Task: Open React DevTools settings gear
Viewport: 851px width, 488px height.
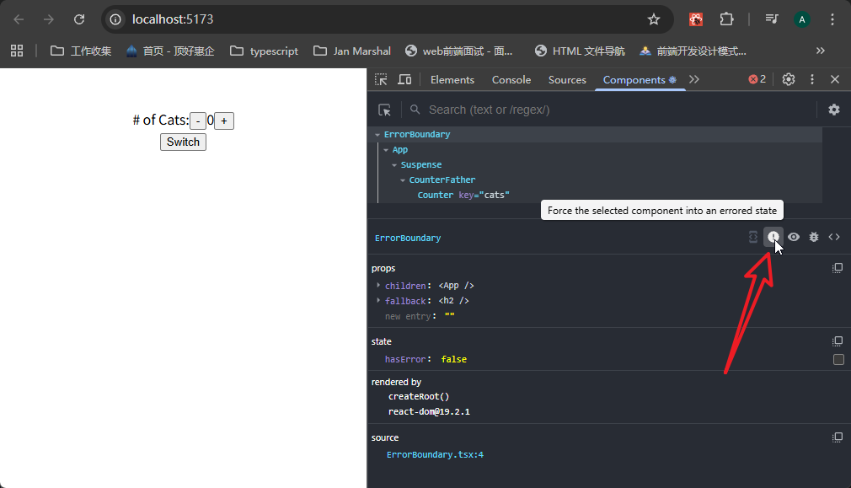Action: [833, 110]
